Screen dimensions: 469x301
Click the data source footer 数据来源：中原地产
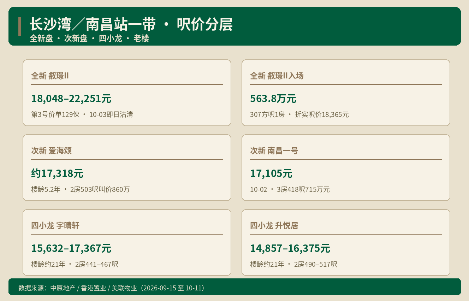(112, 288)
